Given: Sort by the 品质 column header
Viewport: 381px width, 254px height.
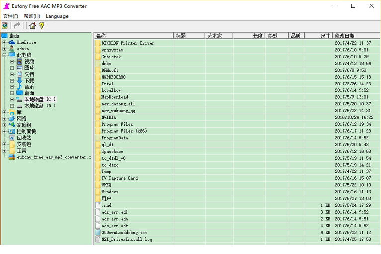Looking at the screenshot, I should pos(296,36).
